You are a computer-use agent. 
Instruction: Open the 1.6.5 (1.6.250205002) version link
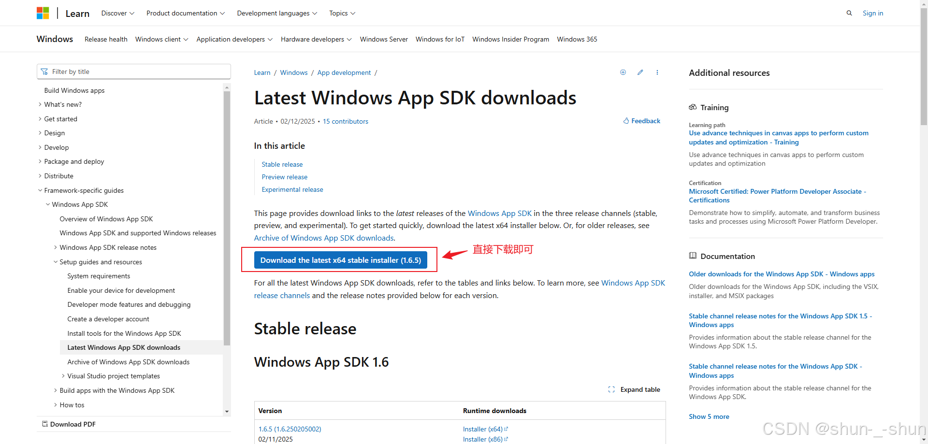[290, 429]
